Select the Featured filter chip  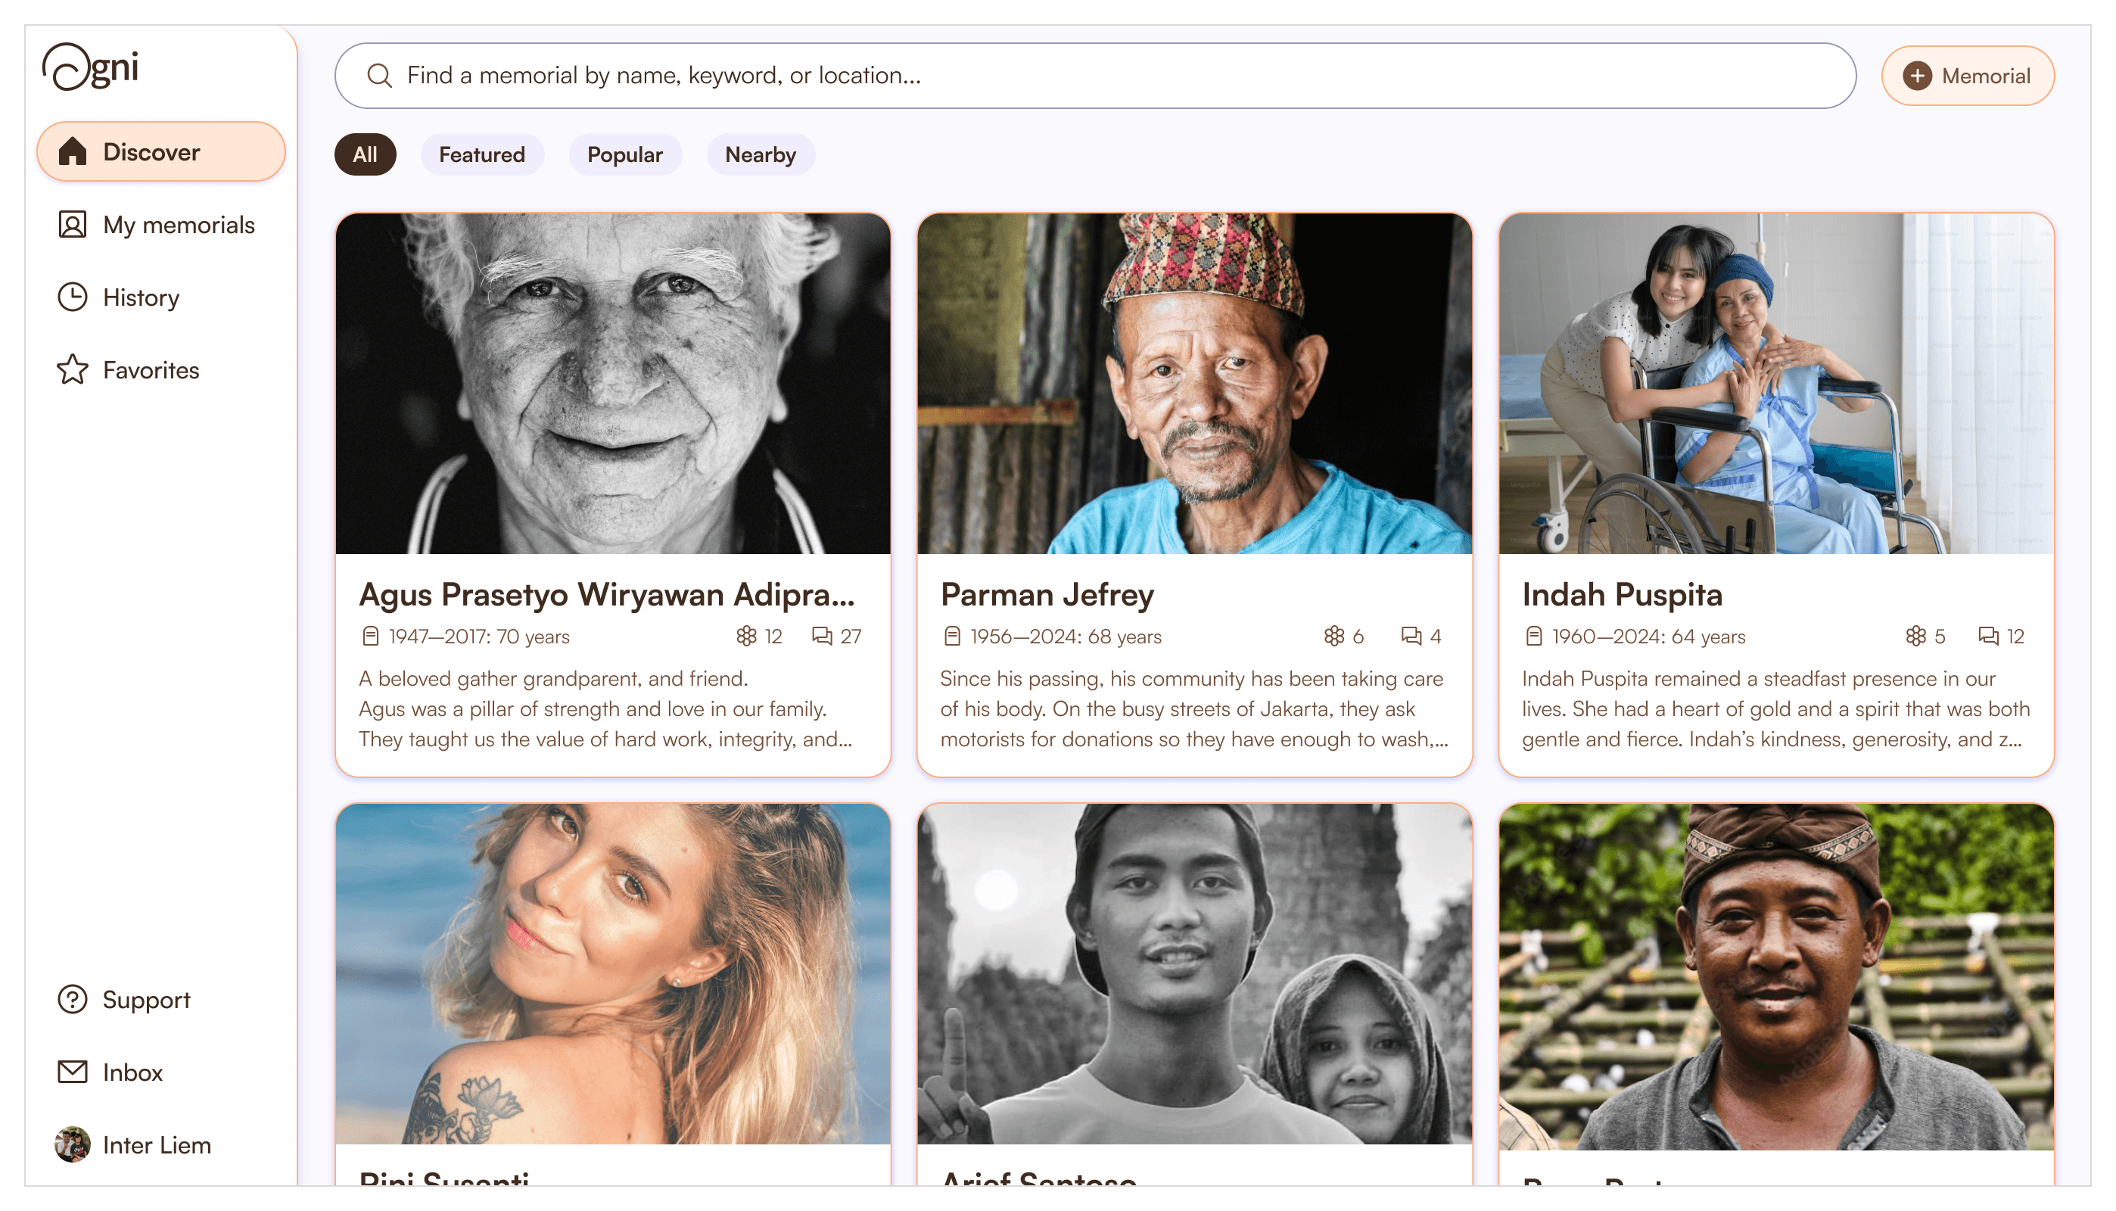pyautogui.click(x=481, y=154)
